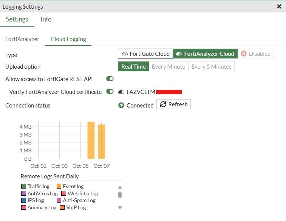Screen dimensions: 286x221
Task: Click the Refresh connection button
Action: (173, 104)
